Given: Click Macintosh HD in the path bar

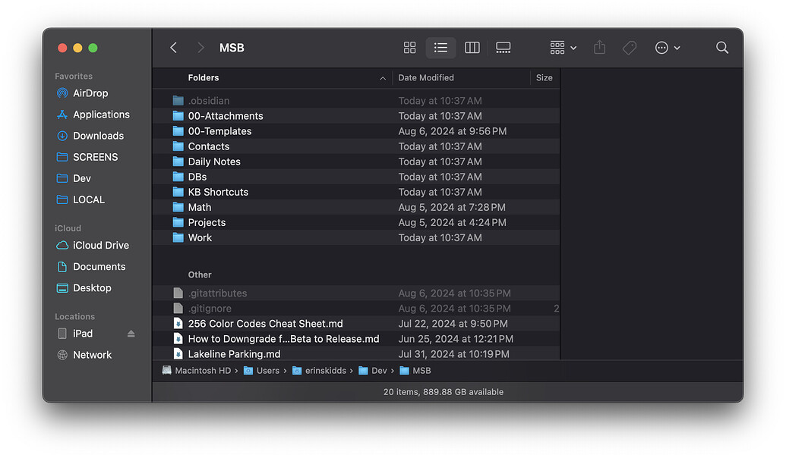Looking at the screenshot, I should (x=202, y=371).
